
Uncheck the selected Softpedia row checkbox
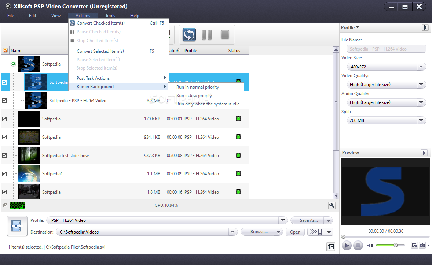coord(4,82)
